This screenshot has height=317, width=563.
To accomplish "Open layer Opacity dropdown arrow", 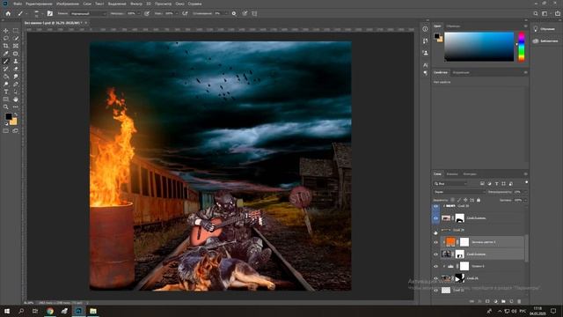I will click(x=526, y=192).
